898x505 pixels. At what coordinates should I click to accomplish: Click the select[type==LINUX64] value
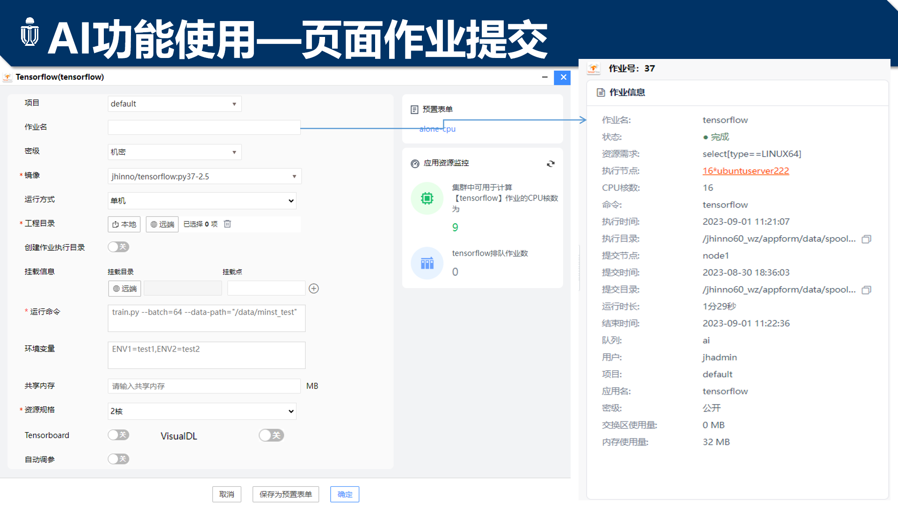point(752,154)
